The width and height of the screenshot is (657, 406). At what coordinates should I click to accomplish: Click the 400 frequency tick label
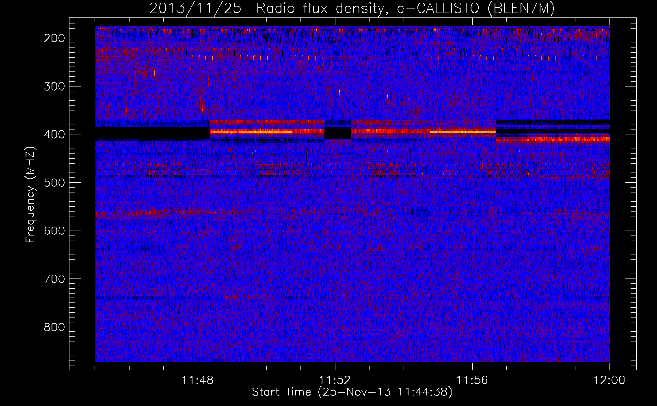tap(54, 134)
